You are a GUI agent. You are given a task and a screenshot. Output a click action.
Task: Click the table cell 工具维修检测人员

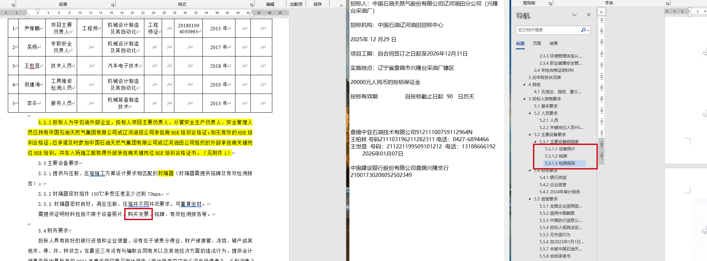[61, 84]
